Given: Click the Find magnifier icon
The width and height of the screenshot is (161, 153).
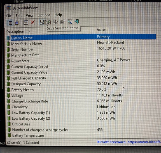Looking at the screenshot, I should tap(70, 22).
